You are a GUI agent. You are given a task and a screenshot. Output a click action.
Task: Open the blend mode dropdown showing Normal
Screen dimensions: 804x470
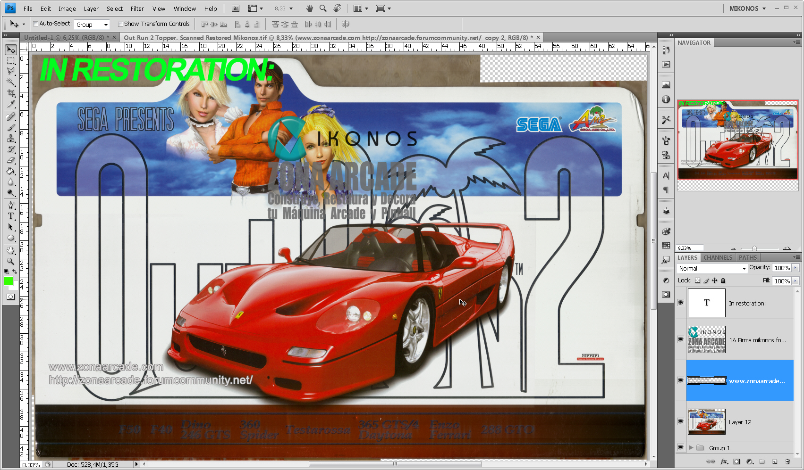point(711,268)
